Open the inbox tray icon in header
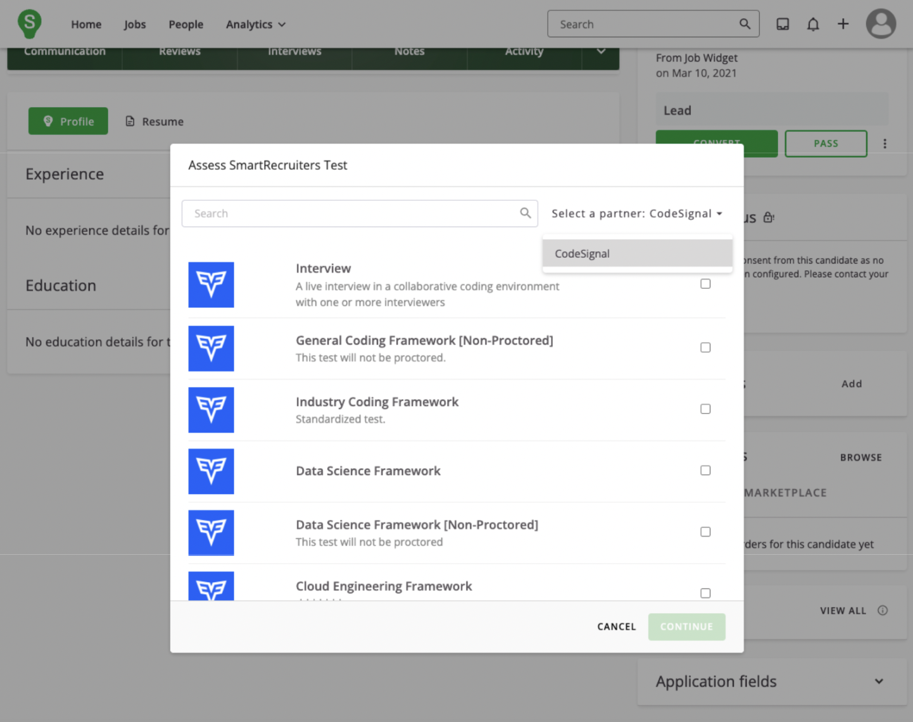The image size is (913, 722). 783,24
